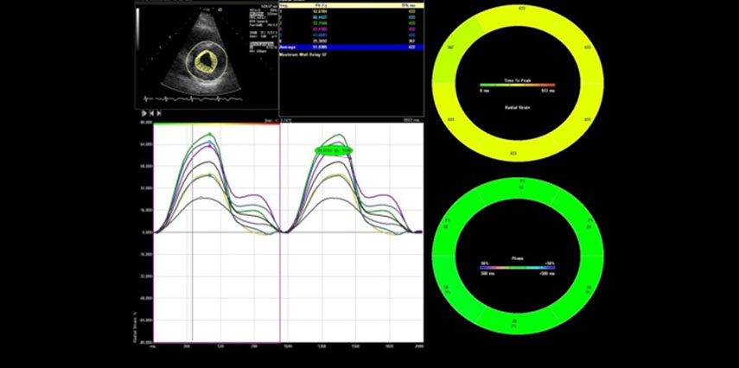The width and height of the screenshot is (739, 368).
Task: Click the bottom segment of green Phase ring
Action: 517,324
